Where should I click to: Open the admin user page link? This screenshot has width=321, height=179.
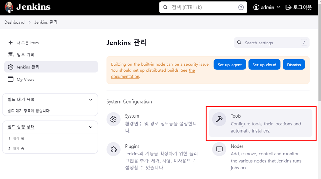click(x=267, y=8)
